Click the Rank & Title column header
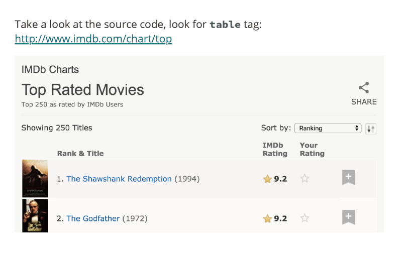Screen dimensions: 405x253 click(x=80, y=154)
